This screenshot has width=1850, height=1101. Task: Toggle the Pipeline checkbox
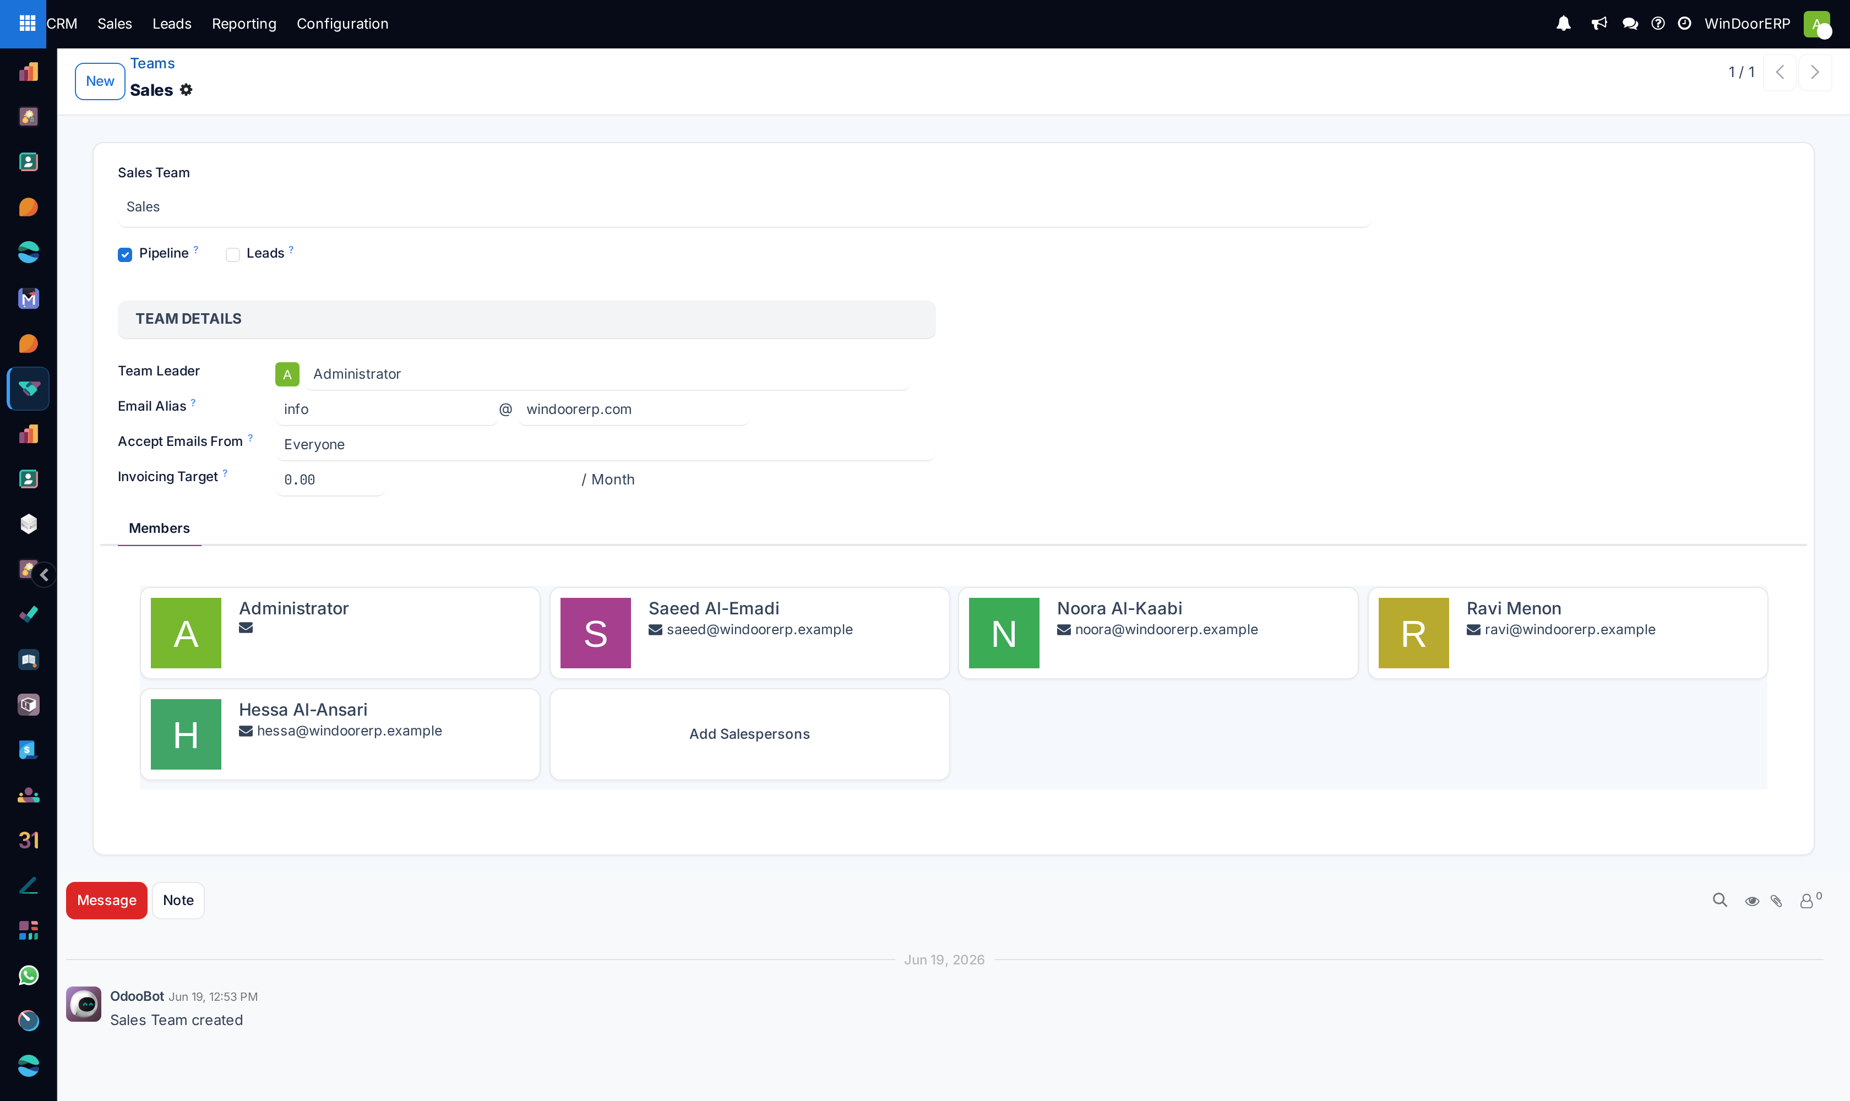coord(124,254)
